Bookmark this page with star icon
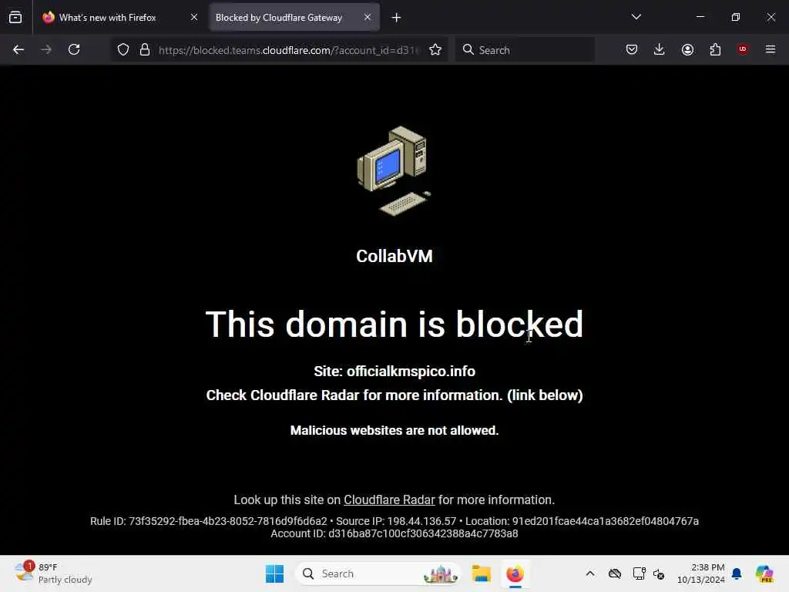The height and width of the screenshot is (592, 789). coord(435,49)
